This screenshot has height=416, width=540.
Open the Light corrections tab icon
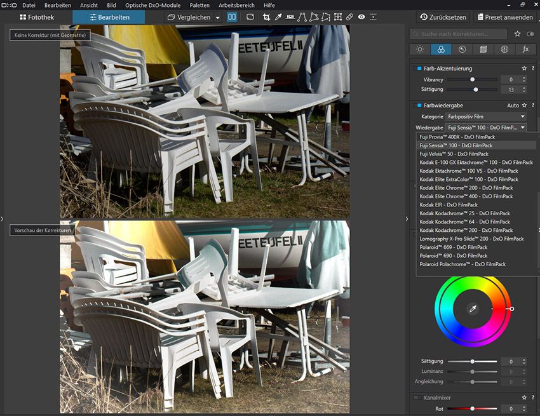click(x=419, y=49)
